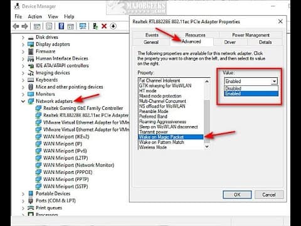Click the red X uninstall device icon
The image size is (301, 226).
[x=104, y=26]
